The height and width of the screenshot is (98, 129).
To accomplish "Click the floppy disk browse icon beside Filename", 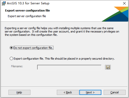I will click(x=108, y=67).
